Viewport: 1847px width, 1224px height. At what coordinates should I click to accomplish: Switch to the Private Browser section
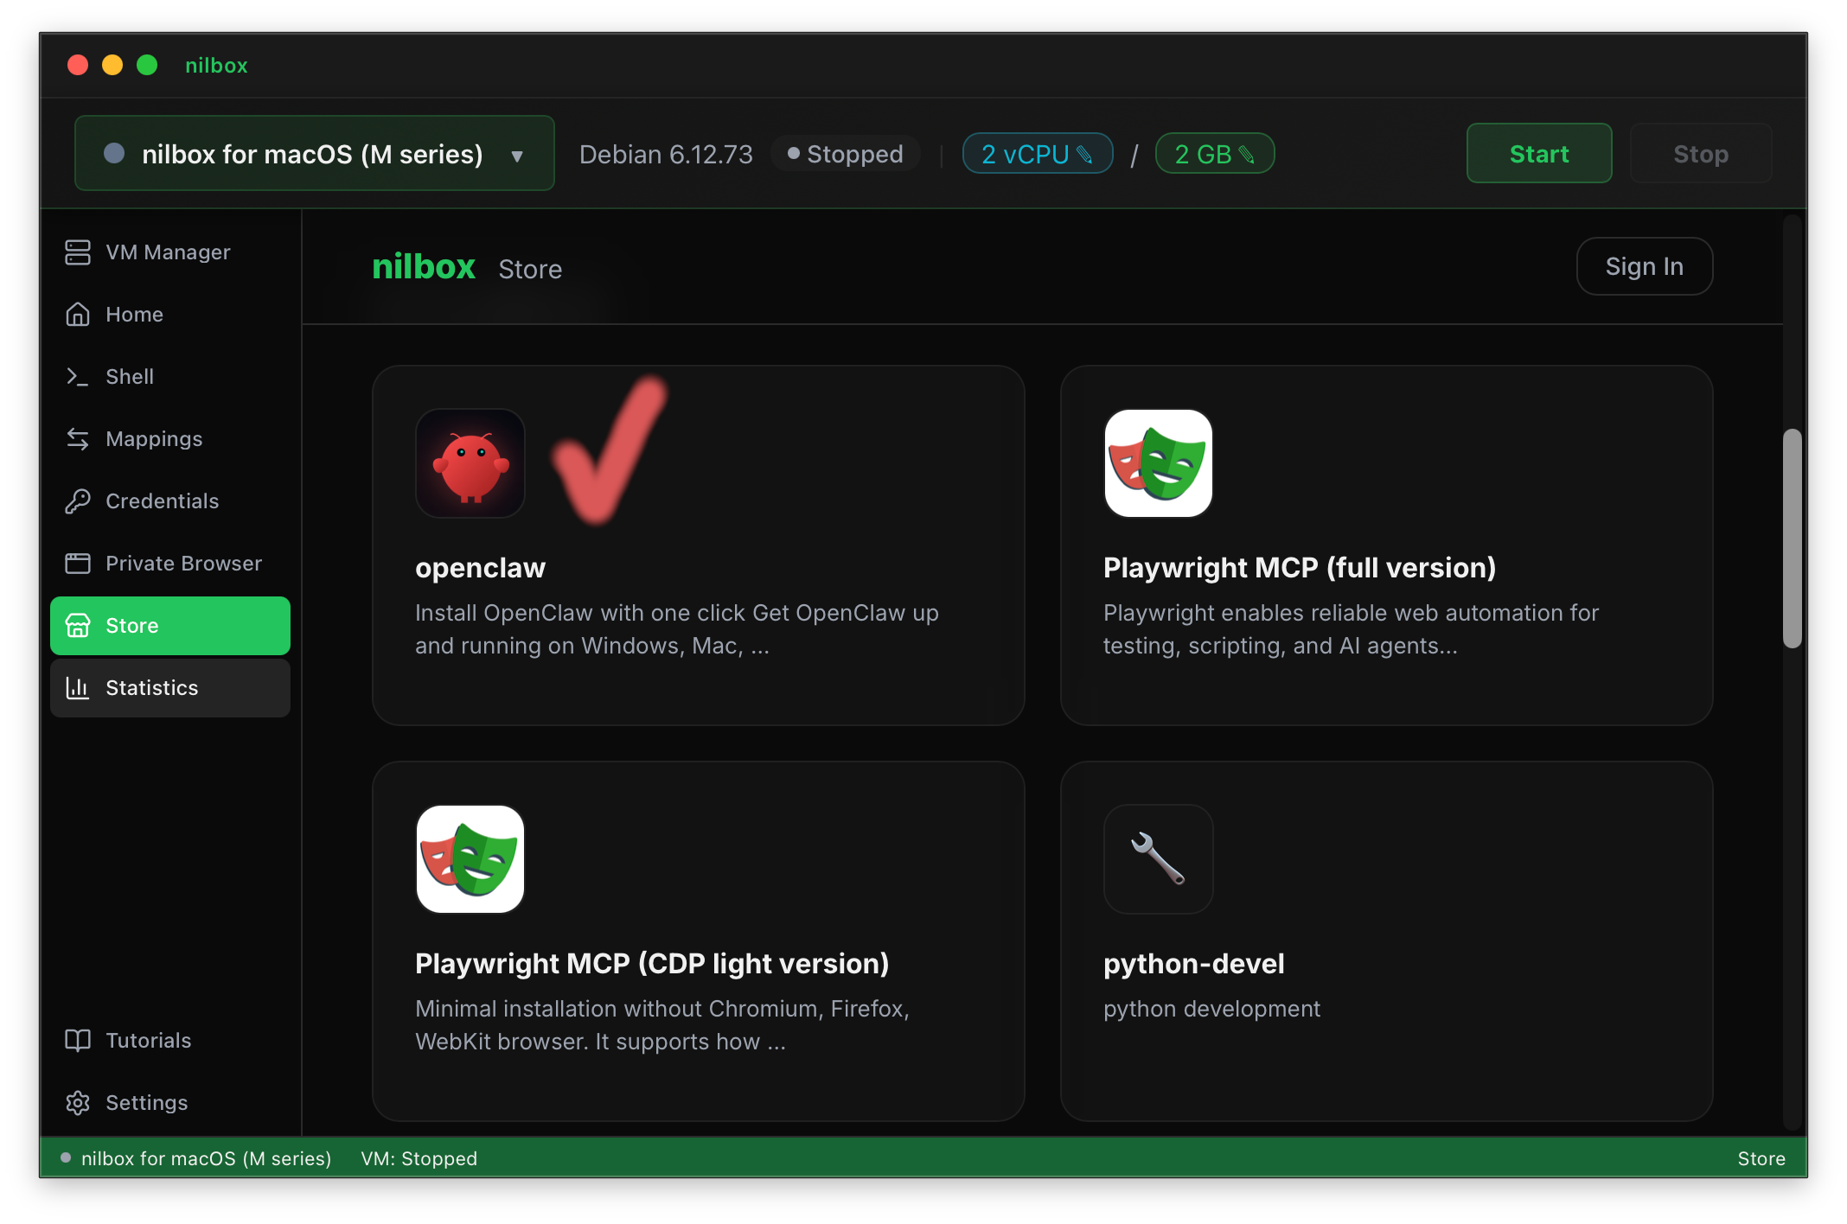pos(183,564)
